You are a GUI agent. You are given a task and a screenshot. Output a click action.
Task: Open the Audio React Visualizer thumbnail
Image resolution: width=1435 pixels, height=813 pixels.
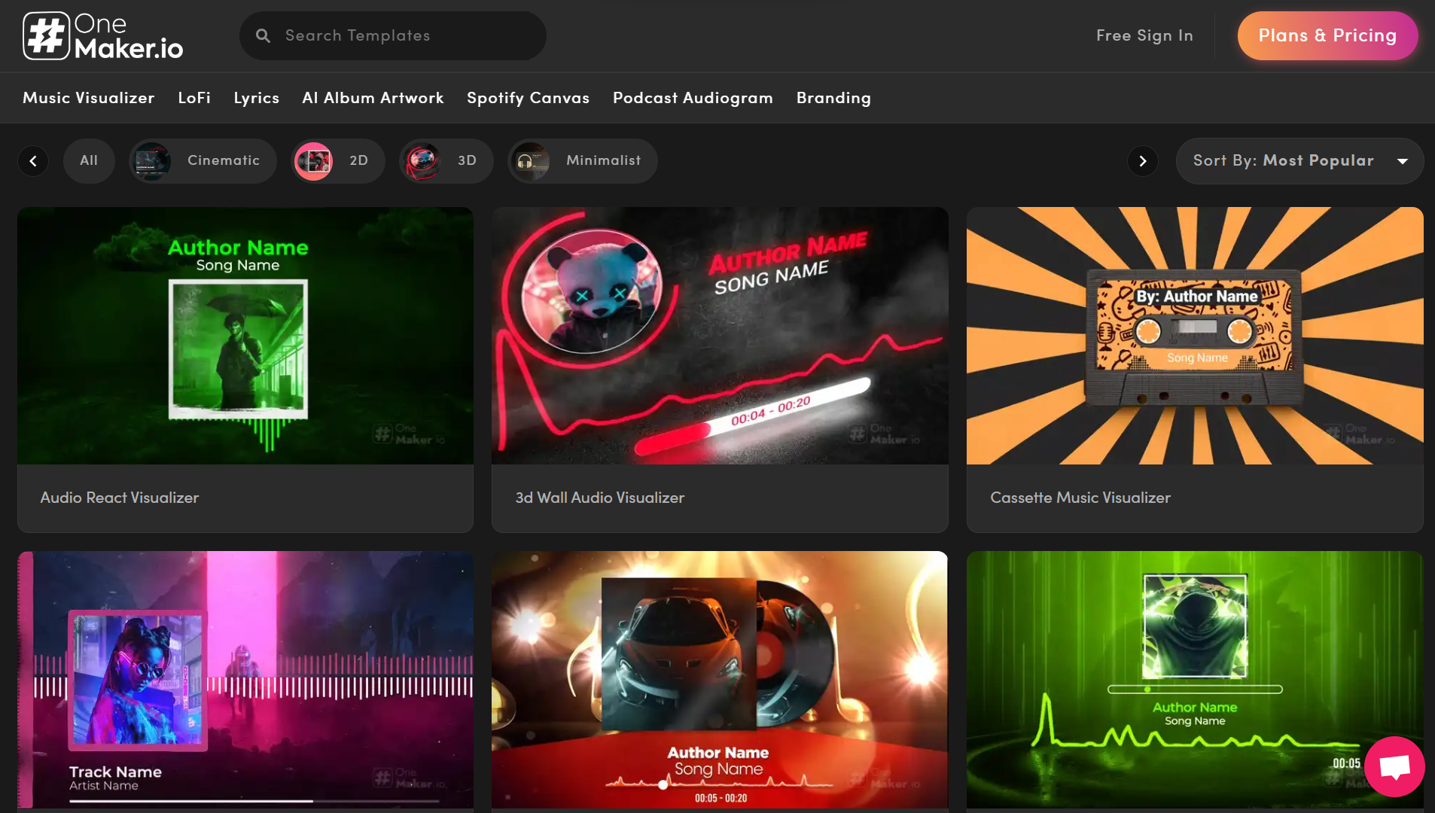(x=245, y=336)
